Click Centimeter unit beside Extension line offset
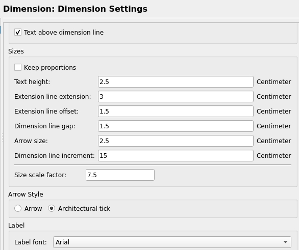 (x=274, y=112)
